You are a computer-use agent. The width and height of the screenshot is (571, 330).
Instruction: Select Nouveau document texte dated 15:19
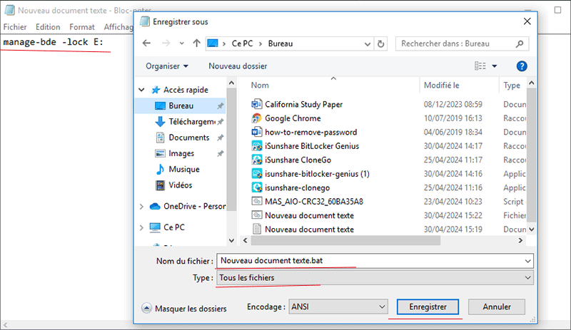point(309,230)
